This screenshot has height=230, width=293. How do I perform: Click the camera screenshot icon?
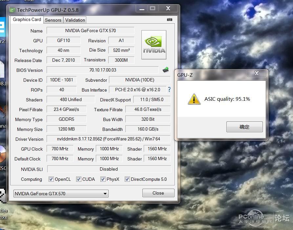click(x=169, y=20)
